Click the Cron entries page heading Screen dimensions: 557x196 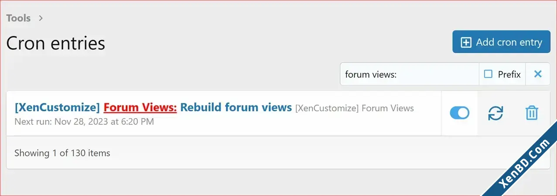pos(56,43)
